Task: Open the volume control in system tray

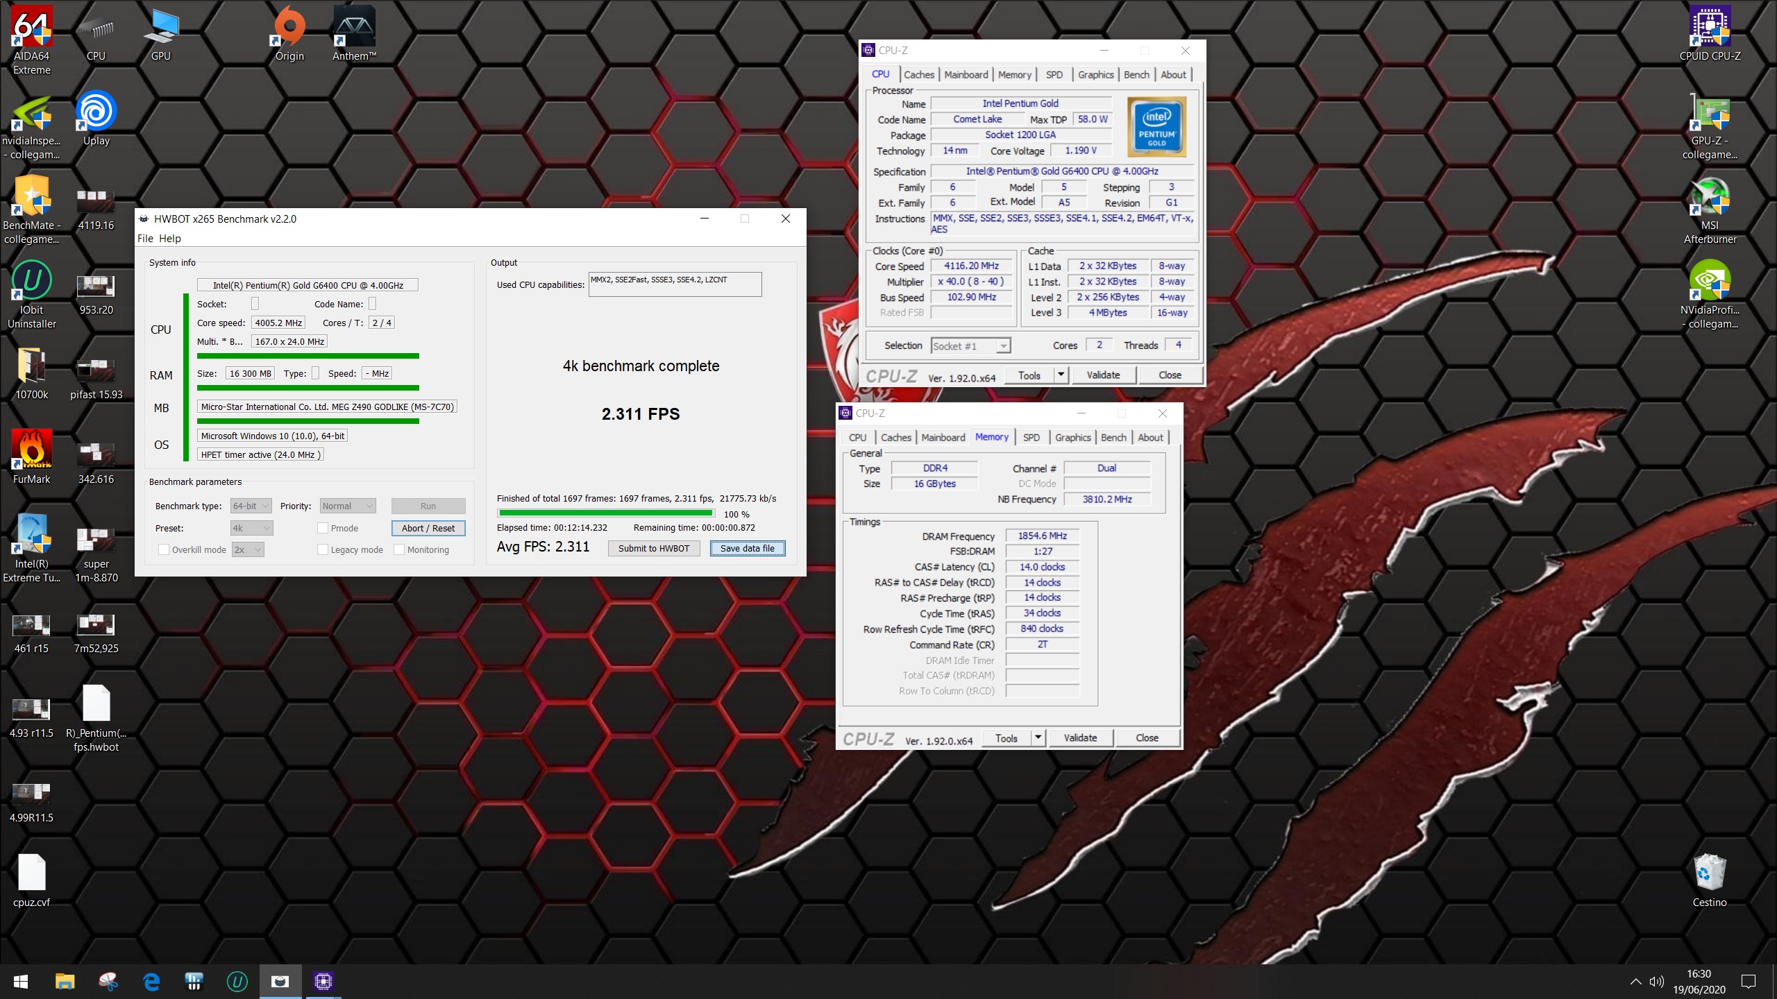Action: tap(1657, 982)
